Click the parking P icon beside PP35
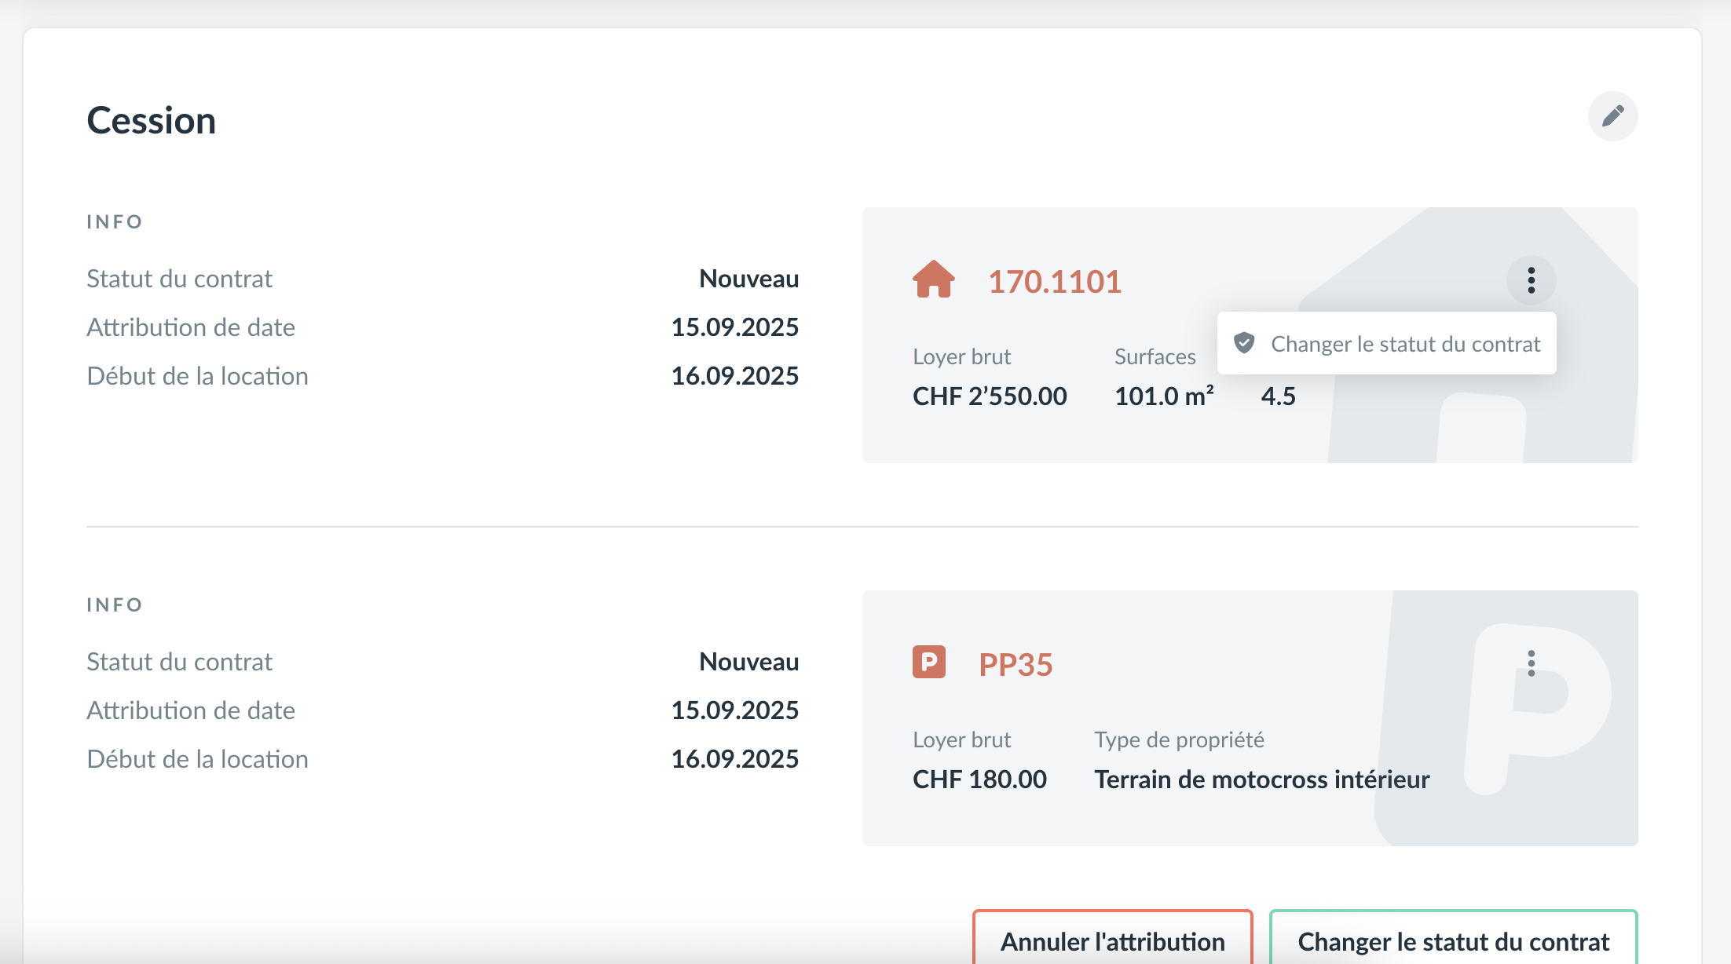Image resolution: width=1731 pixels, height=964 pixels. 928,663
